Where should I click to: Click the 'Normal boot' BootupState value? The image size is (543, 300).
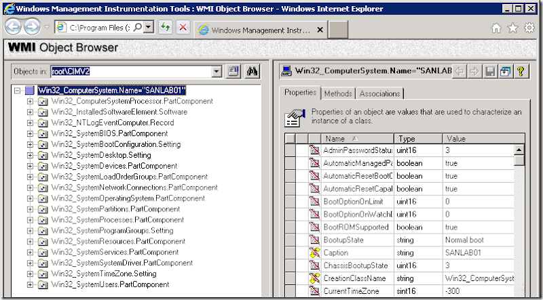pos(464,240)
